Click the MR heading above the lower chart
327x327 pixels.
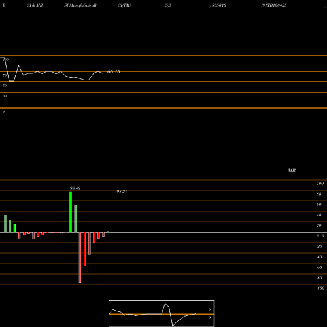(x=292, y=170)
